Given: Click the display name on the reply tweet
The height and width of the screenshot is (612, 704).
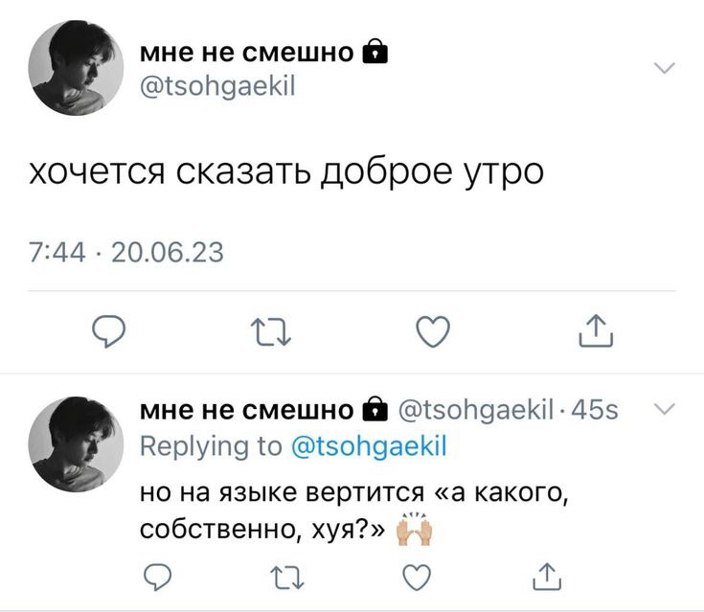Looking at the screenshot, I should 246,411.
